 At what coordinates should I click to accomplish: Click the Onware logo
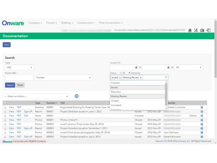pos(13,23)
